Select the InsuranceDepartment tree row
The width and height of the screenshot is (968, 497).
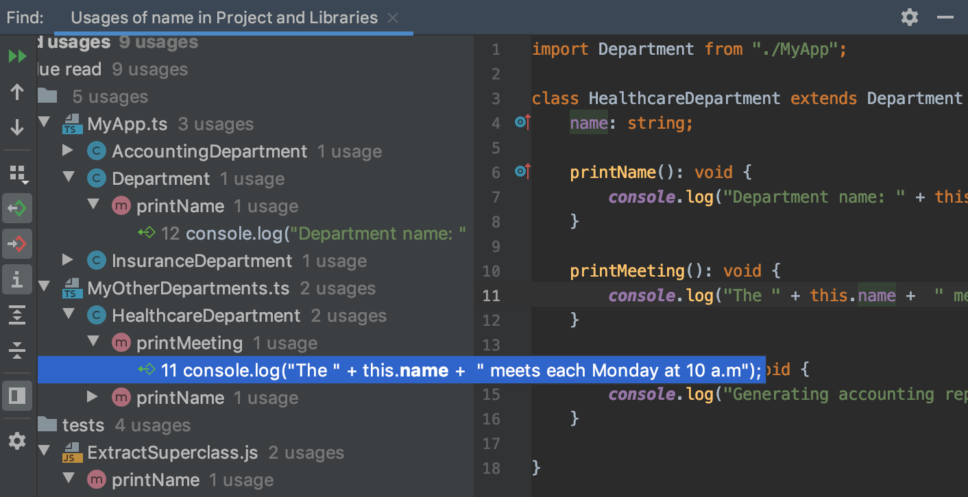256,261
